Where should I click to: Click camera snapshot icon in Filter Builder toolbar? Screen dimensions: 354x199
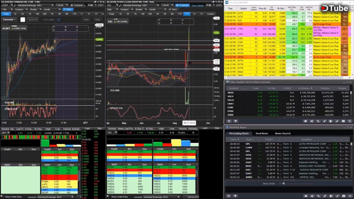(x=343, y=121)
